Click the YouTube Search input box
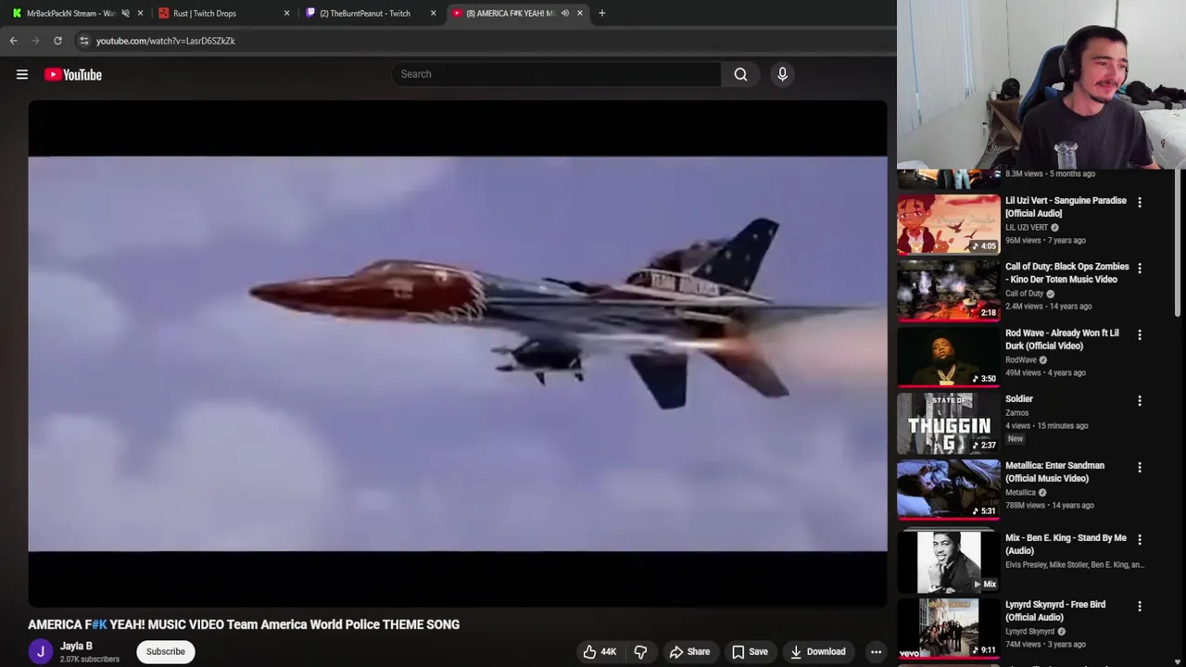Screen dimensions: 1186x667 [556, 74]
